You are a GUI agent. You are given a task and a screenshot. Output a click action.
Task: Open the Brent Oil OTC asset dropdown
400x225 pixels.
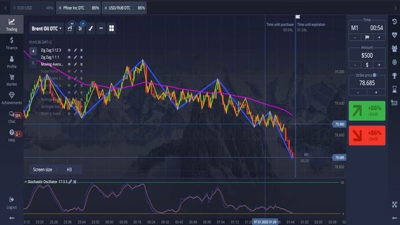[46, 29]
